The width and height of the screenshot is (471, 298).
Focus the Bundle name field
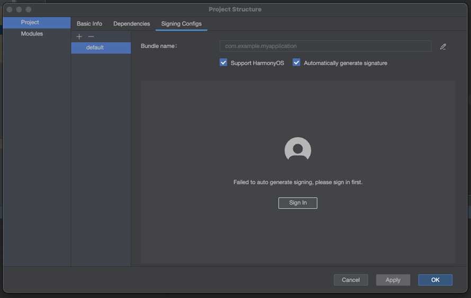tap(325, 46)
